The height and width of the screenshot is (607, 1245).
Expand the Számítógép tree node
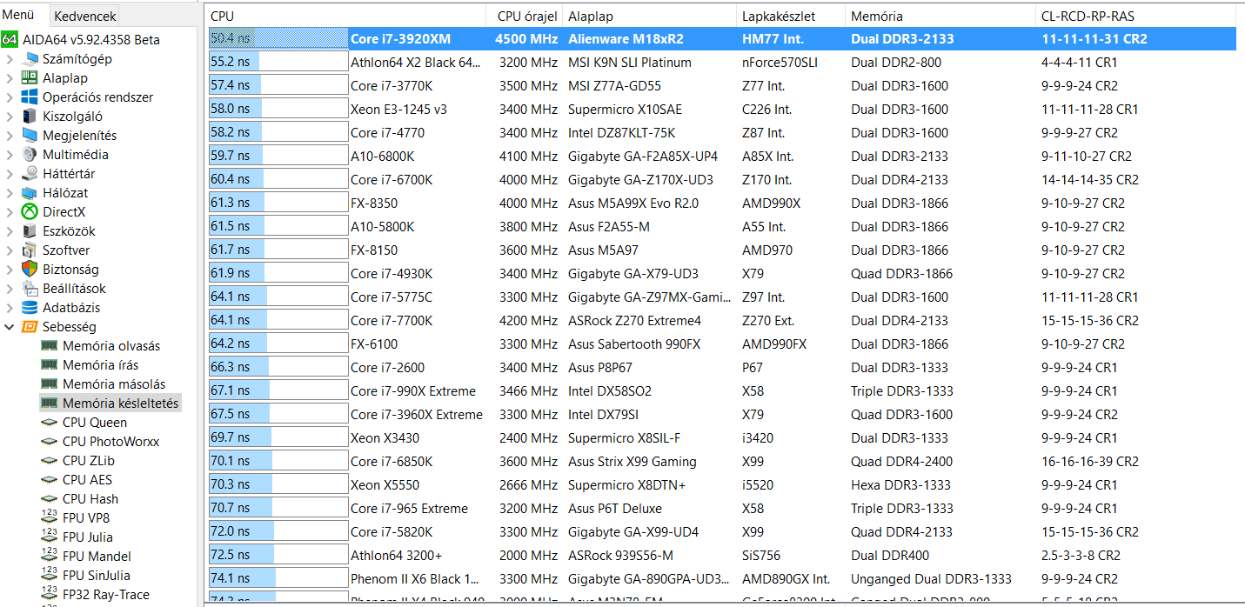click(x=10, y=59)
